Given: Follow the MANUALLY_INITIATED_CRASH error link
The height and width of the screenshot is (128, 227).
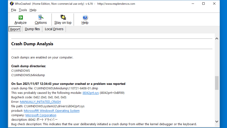Looking at the screenshot, I should [x=40, y=102].
